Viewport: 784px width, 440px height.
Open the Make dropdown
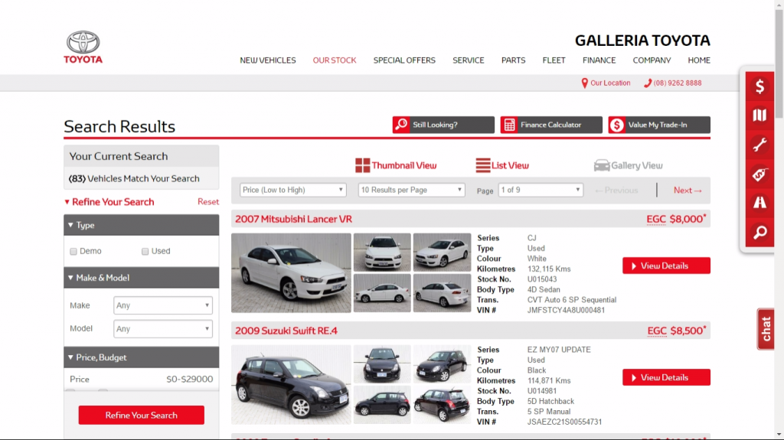point(163,305)
